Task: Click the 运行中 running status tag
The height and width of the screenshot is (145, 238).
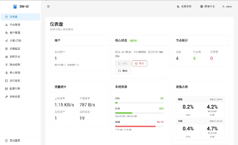Action: [x=133, y=40]
